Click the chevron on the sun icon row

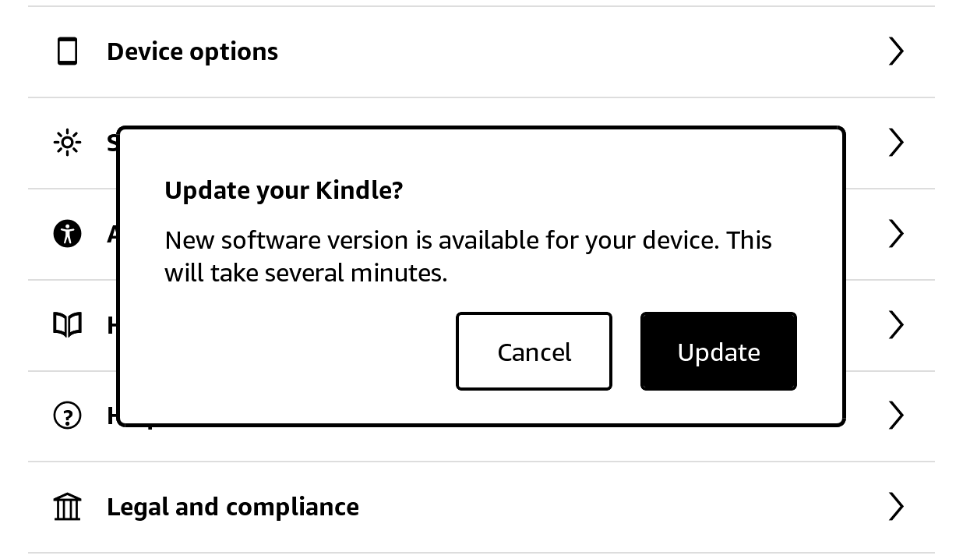click(x=896, y=143)
